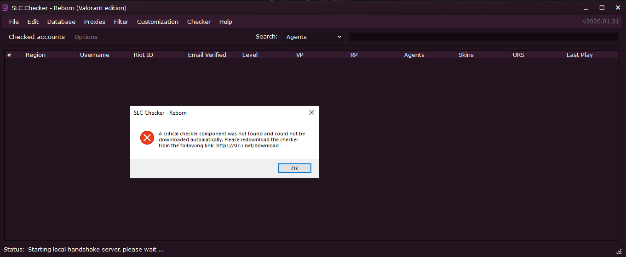Sort by the Skins column header
Image resolution: width=626 pixels, height=257 pixels.
[483, 55]
